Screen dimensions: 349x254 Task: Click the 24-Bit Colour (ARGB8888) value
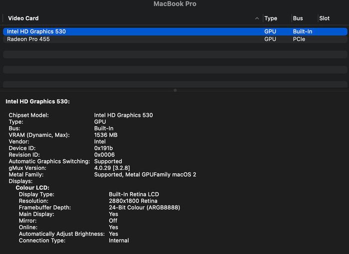click(145, 208)
